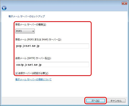
Task: Click the キャンセル button
Action: point(116,101)
